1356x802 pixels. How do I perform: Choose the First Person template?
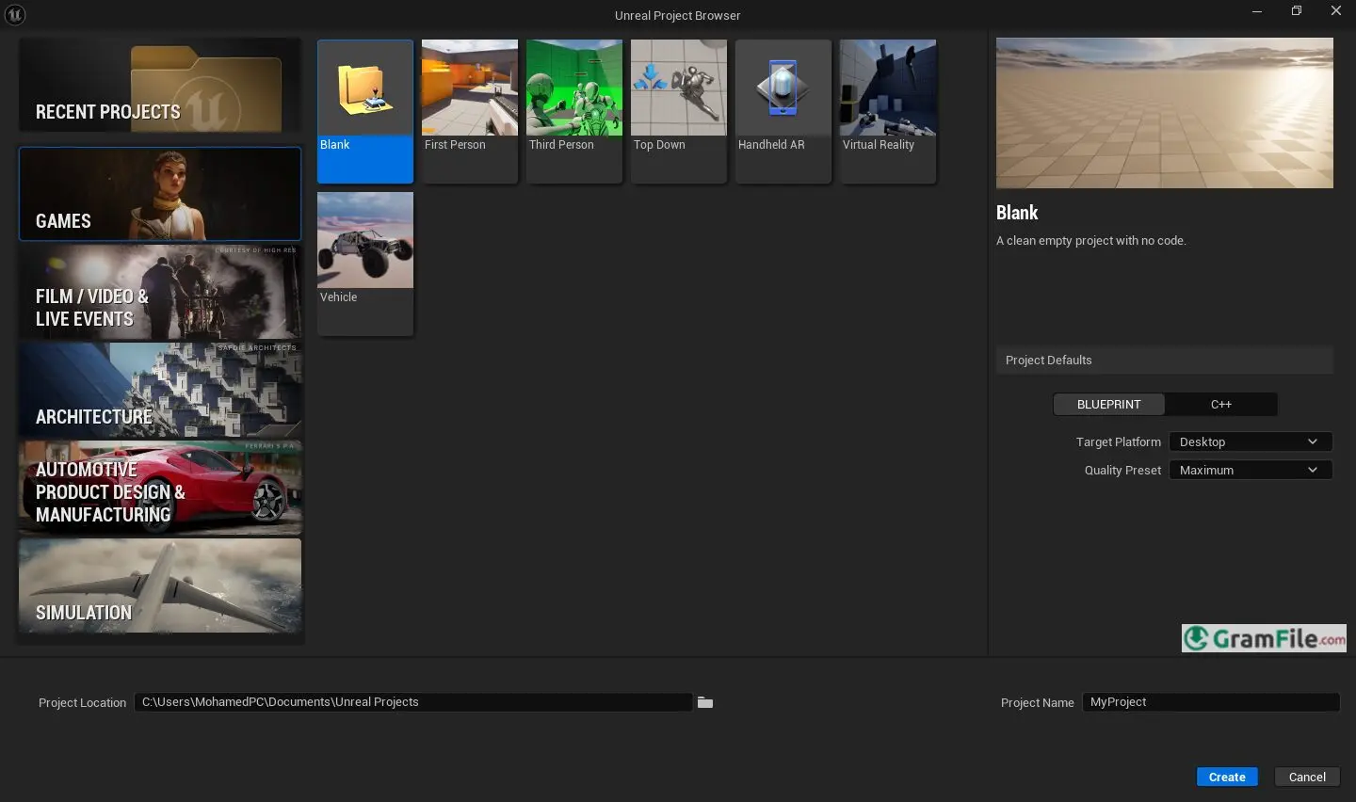[x=470, y=111]
